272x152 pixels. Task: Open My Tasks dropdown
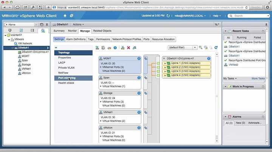[230, 78]
